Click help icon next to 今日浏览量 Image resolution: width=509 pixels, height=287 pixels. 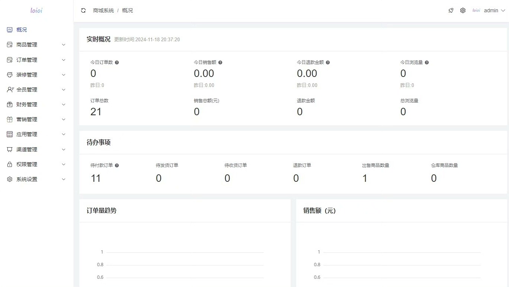point(427,62)
